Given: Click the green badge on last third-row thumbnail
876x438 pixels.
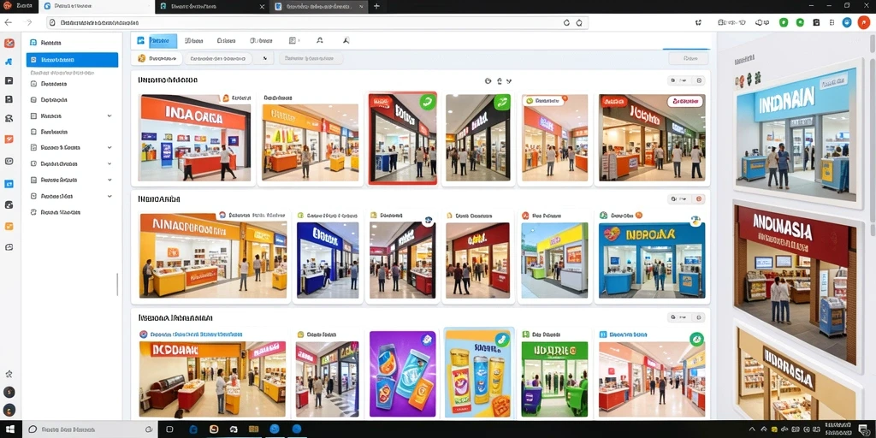Looking at the screenshot, I should 696,339.
